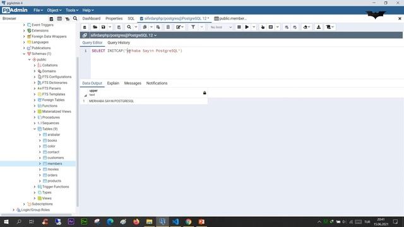Screen dimensions: 404x227
Task: Click the Download as CSV icon
Action: 319,27
